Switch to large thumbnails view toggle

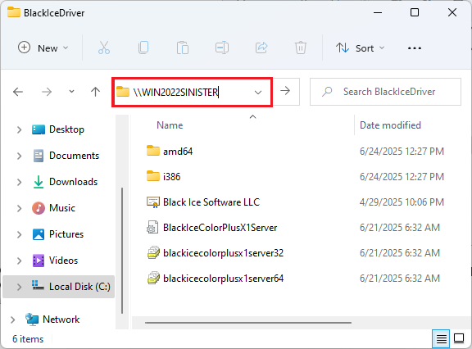point(459,338)
